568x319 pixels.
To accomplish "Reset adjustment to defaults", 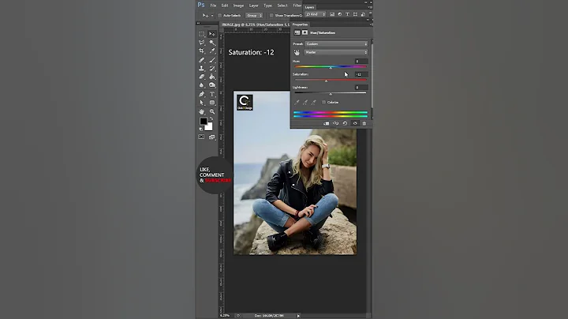I will coord(345,123).
